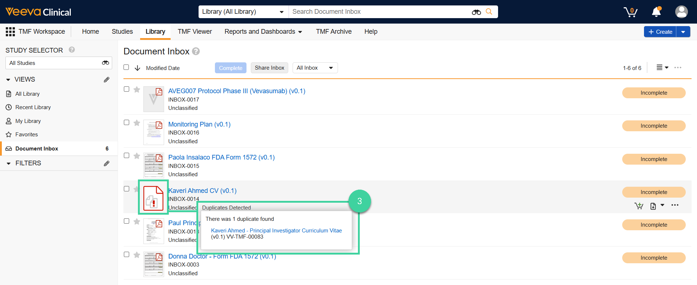This screenshot has height=285, width=697.
Task: Favorite the Donna Doctor Form star
Action: pos(137,255)
